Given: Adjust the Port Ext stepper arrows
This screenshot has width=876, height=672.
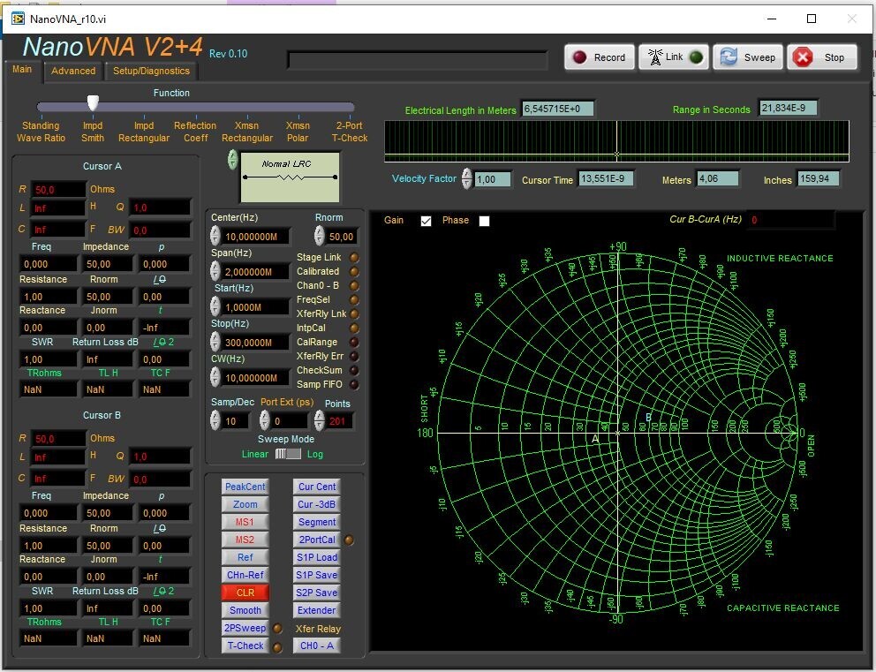Looking at the screenshot, I should pyautogui.click(x=265, y=420).
